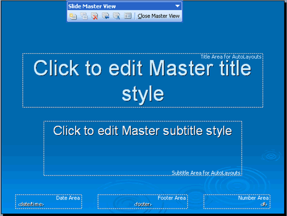Open the Slide Master View toolbar options arrow
Screen dimensions: 287x216
(x=177, y=6)
